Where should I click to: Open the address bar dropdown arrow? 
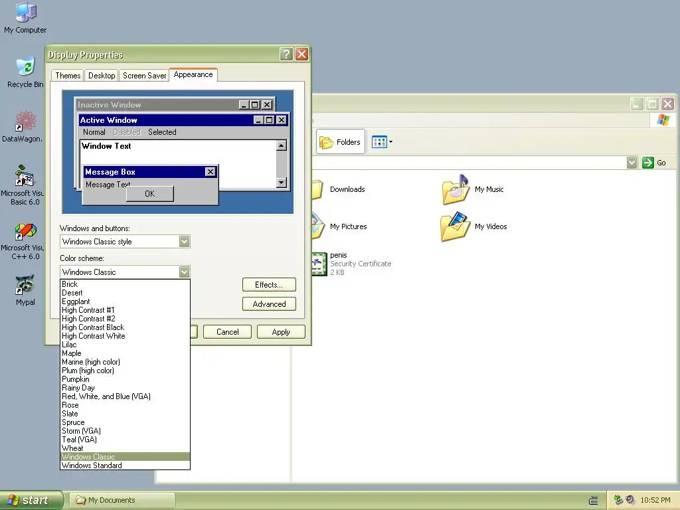(x=632, y=163)
